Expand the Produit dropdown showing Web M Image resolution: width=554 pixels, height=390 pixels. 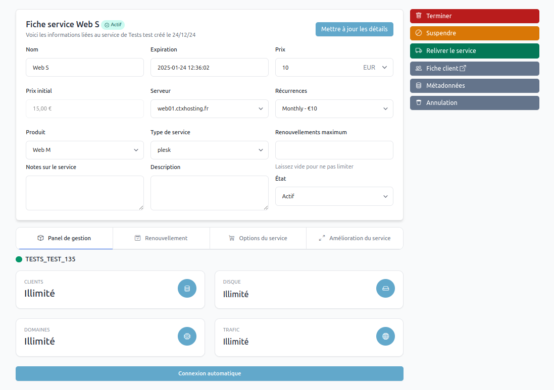(85, 150)
